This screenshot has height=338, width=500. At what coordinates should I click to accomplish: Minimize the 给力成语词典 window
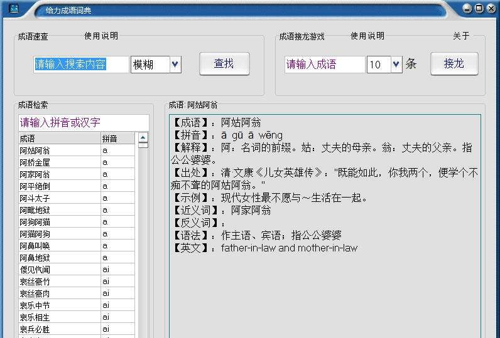point(467,8)
